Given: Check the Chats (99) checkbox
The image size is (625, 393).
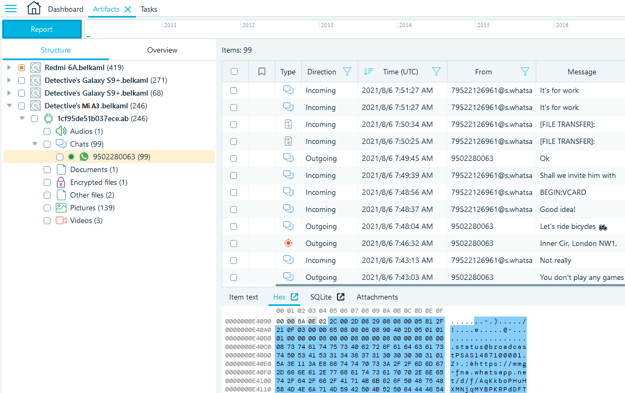Looking at the screenshot, I should (x=47, y=144).
